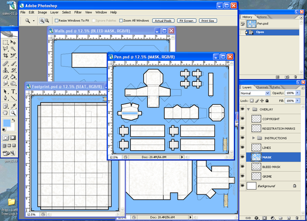
Task: Select the Eraser tool
Action: tap(6, 77)
